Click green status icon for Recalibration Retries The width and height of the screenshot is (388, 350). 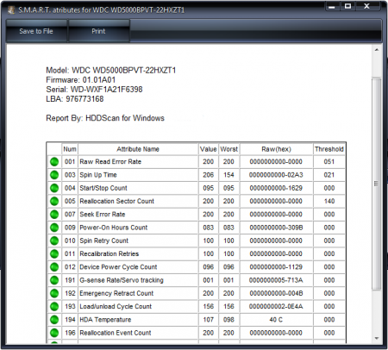pyautogui.click(x=54, y=254)
